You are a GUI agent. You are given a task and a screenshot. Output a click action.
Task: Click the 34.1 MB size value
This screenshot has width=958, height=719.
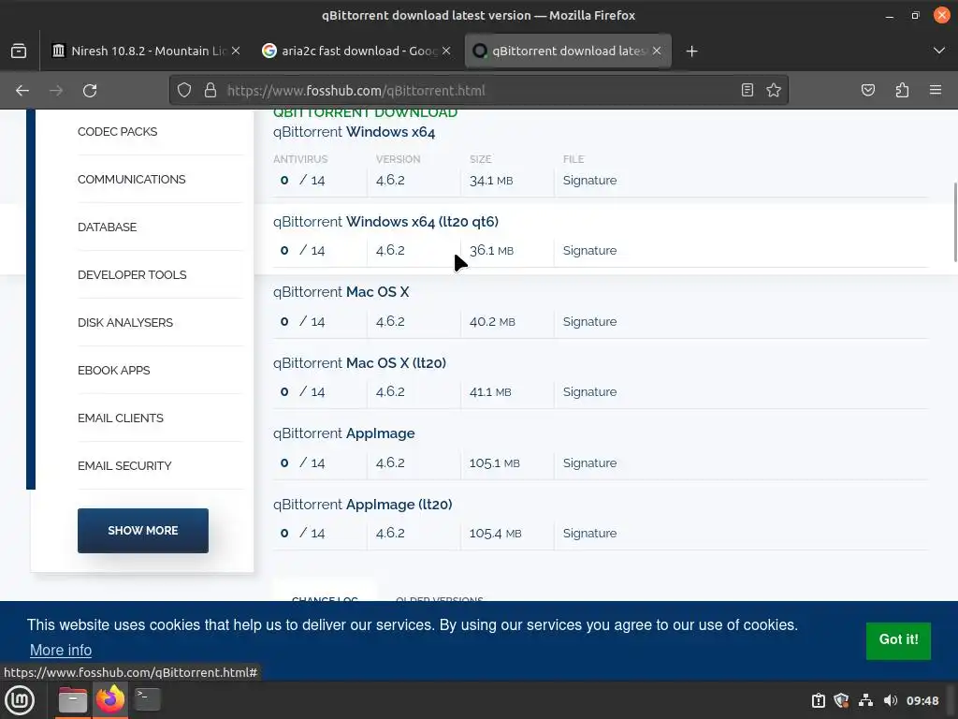[x=491, y=181]
